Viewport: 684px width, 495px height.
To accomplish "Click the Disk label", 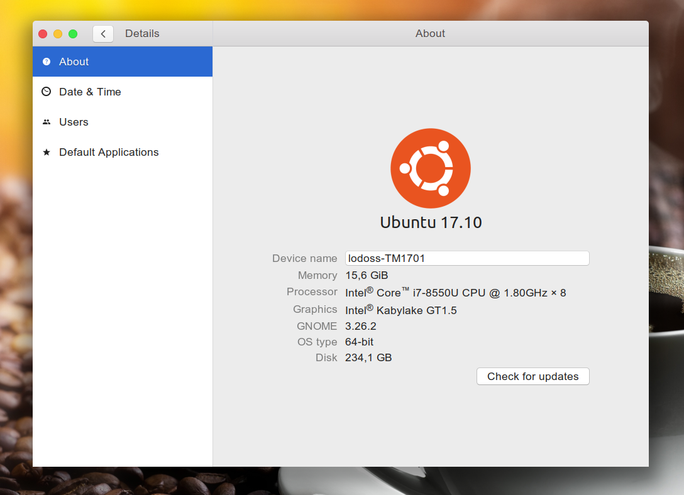I will tap(326, 357).
